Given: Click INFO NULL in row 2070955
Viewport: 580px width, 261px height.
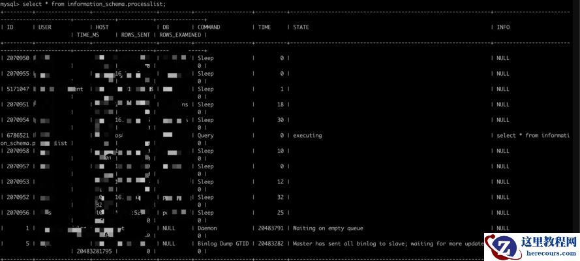Looking at the screenshot, I should coord(503,74).
